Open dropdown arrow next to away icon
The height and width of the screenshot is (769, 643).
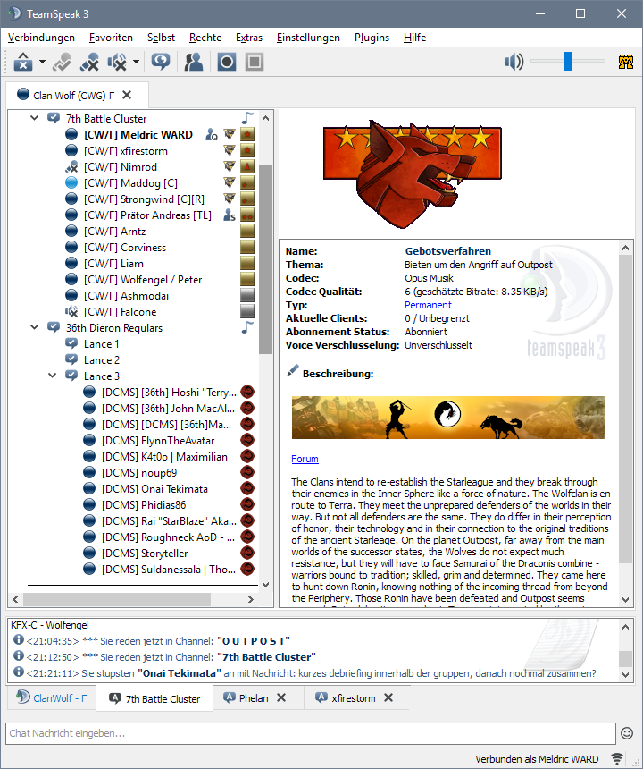[42, 63]
